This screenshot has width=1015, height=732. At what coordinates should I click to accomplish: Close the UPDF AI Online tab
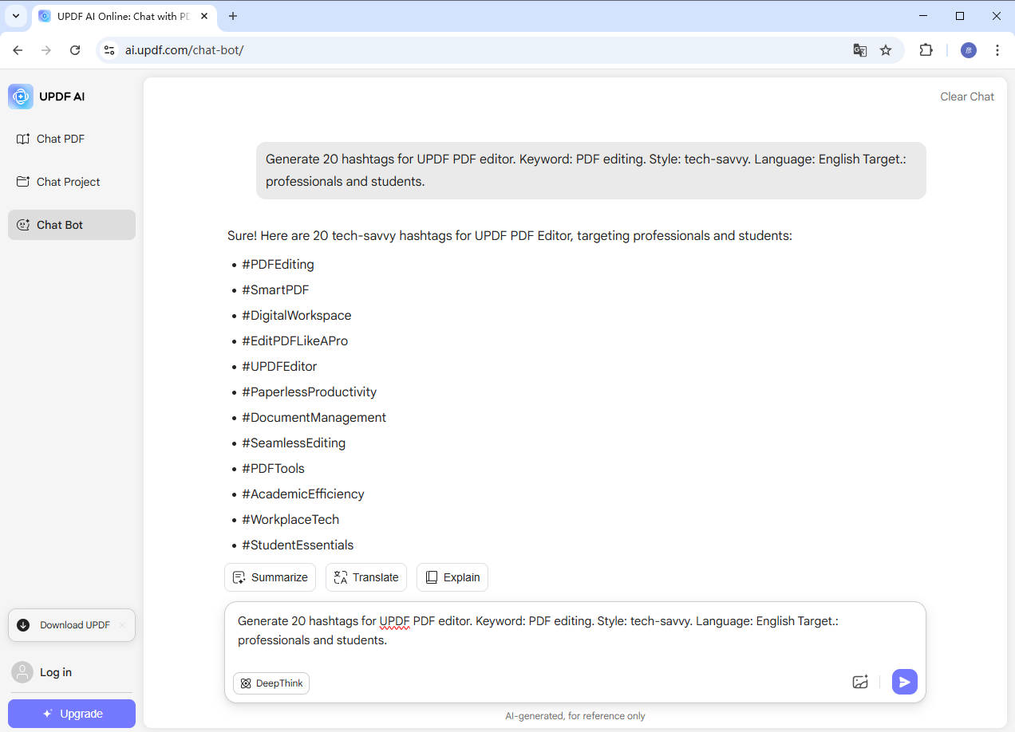point(204,16)
